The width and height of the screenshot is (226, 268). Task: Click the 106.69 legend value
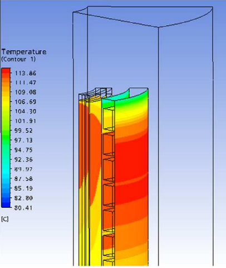[x=26, y=102]
